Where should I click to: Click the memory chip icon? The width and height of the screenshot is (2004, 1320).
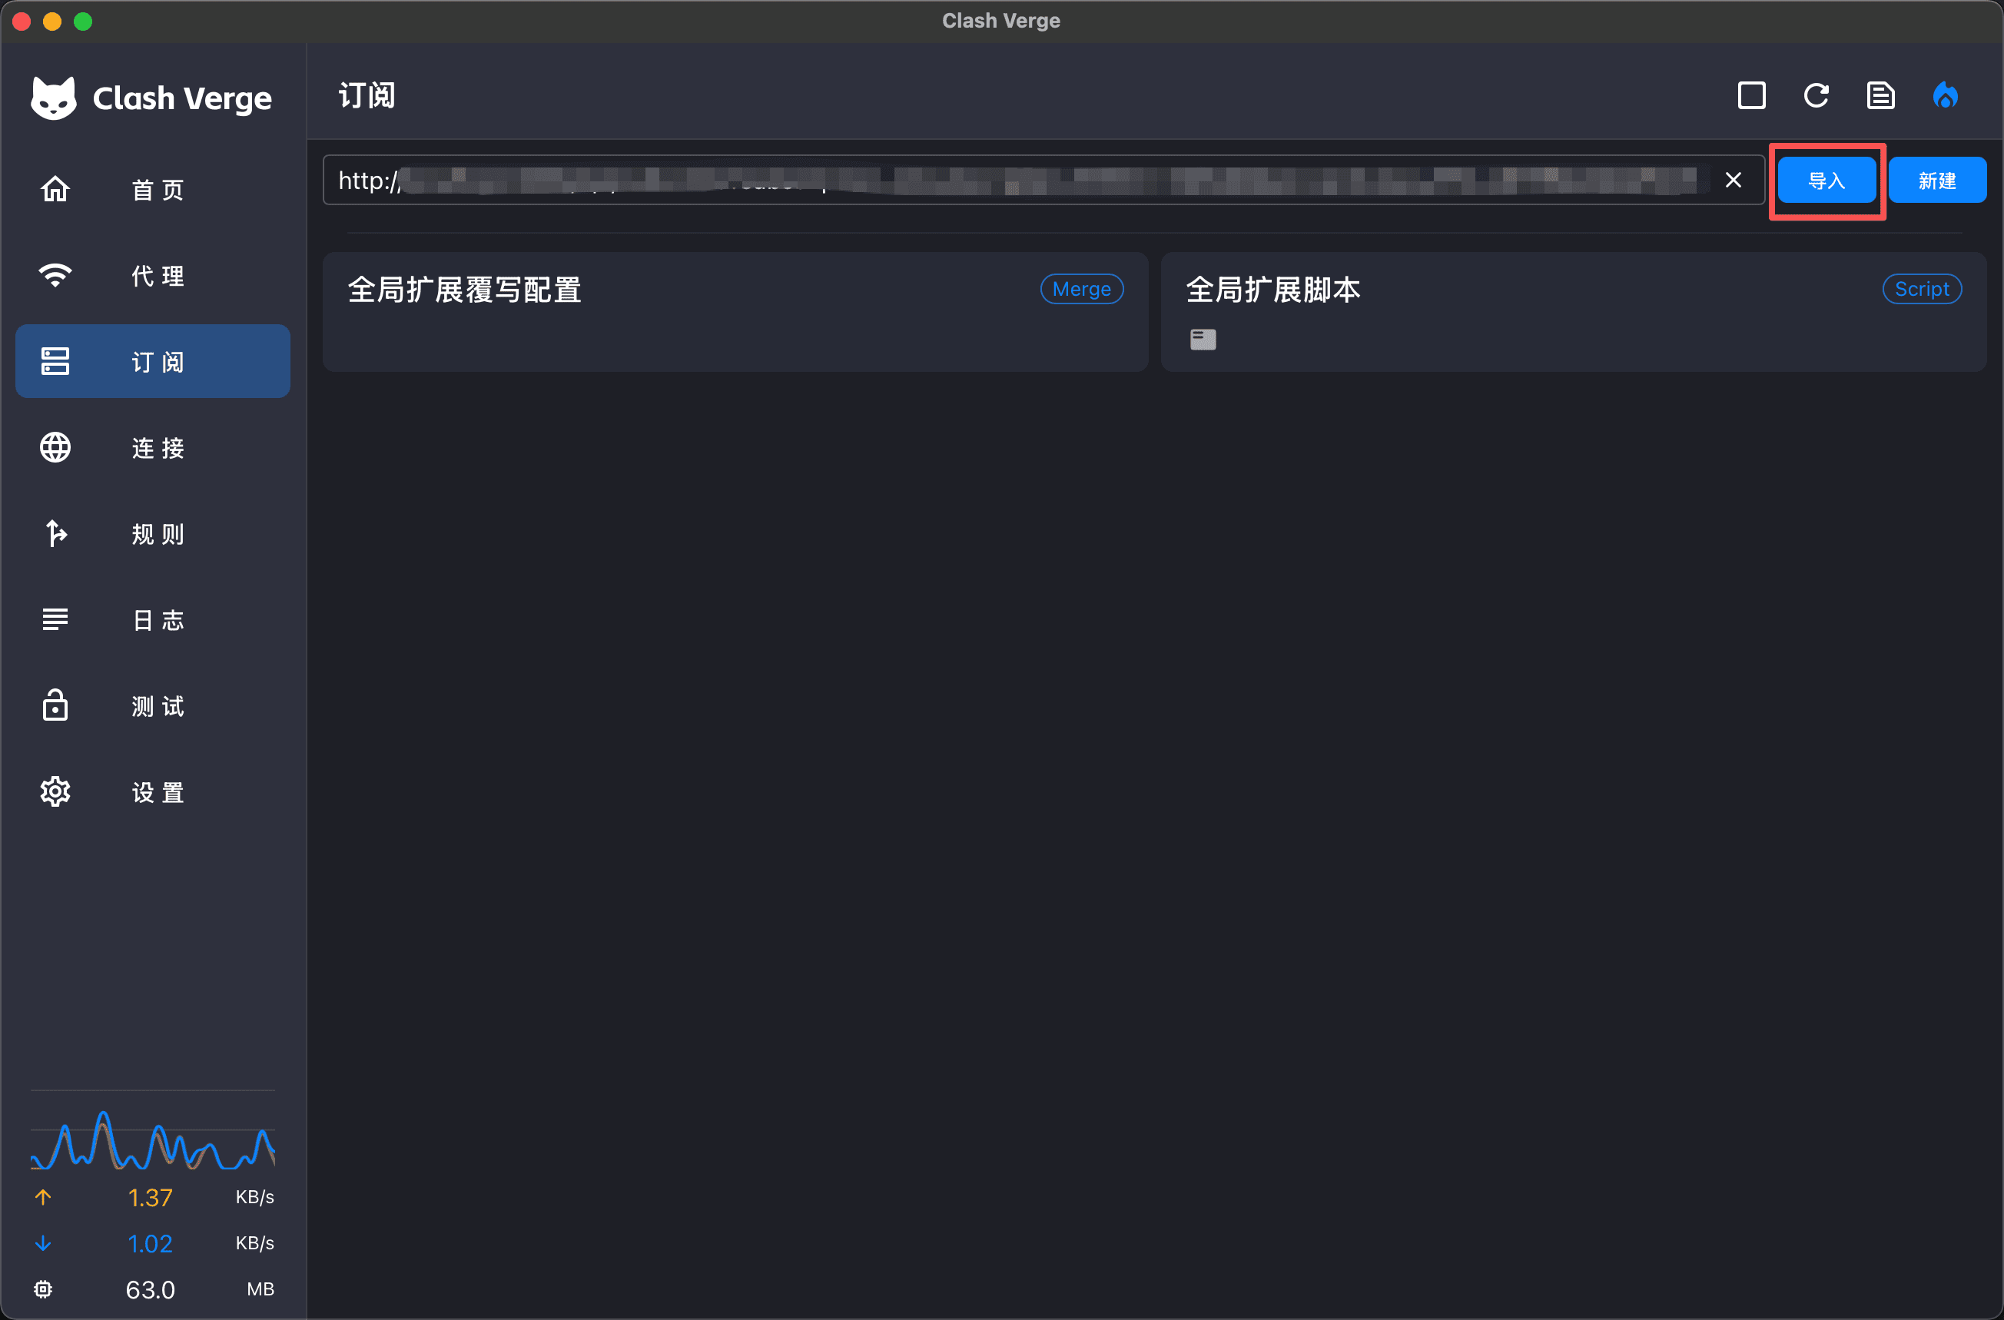[x=43, y=1290]
